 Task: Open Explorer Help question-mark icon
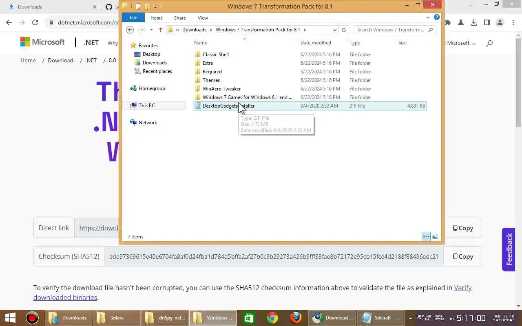437,18
